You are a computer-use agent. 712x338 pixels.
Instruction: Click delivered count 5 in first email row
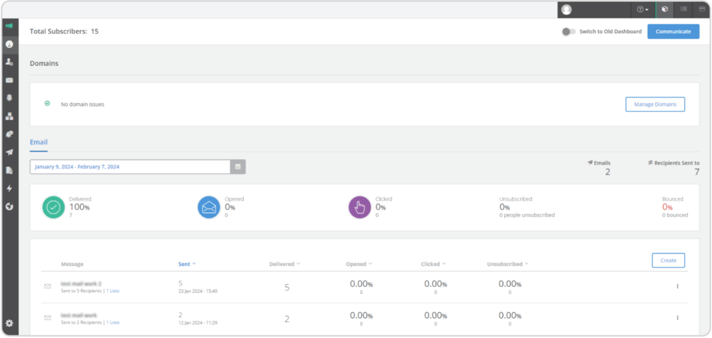[x=287, y=288]
